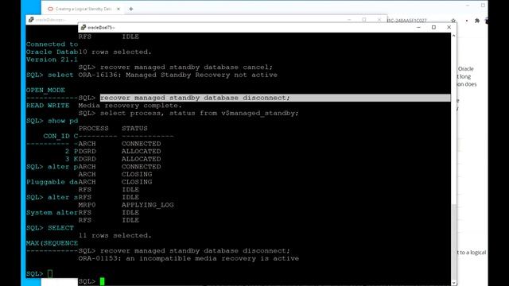Click the terminal scrollbar thumb
The width and height of the screenshot is (509, 286).
453,242
